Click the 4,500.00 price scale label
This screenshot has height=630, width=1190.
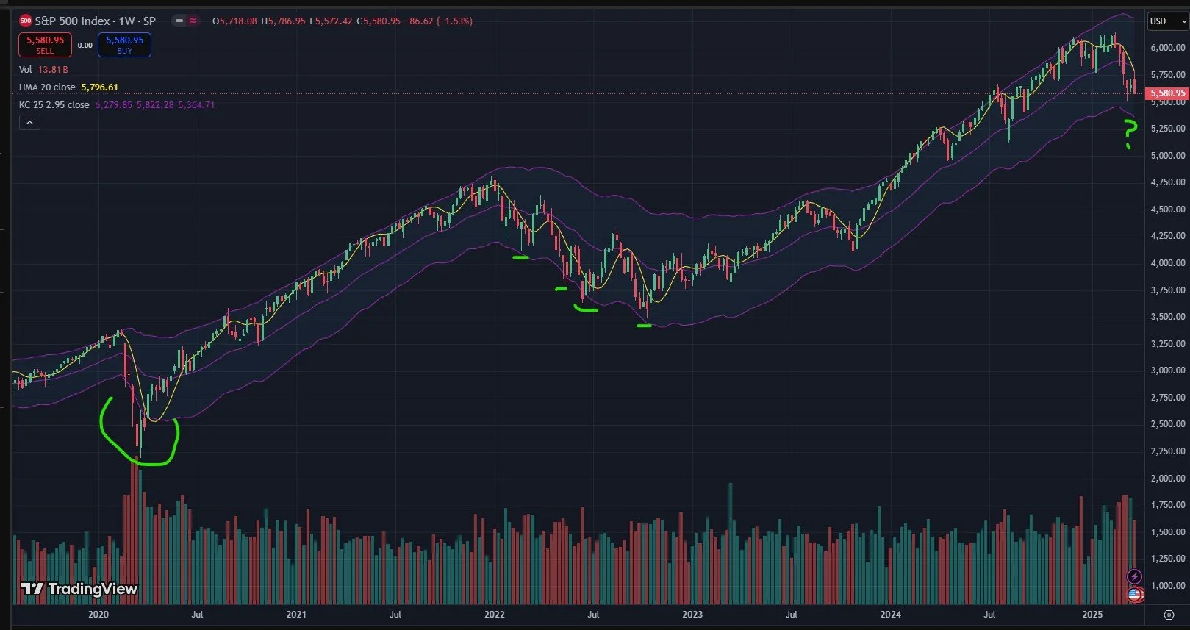point(1168,210)
